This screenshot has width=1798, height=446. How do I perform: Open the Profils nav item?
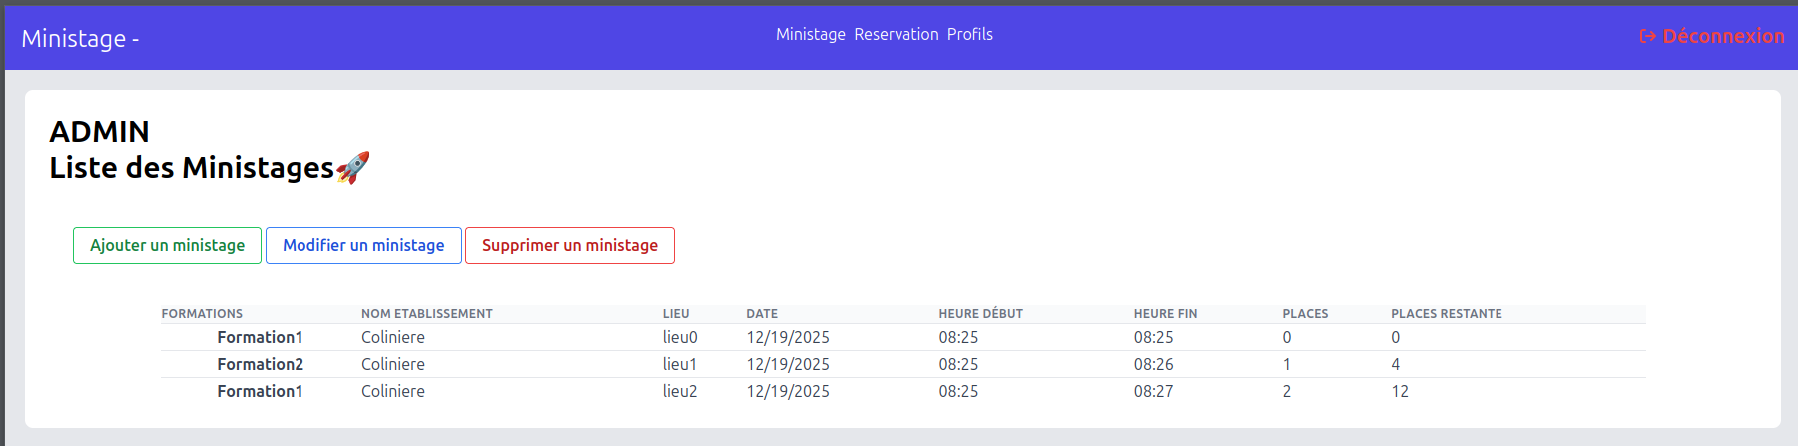tap(969, 34)
